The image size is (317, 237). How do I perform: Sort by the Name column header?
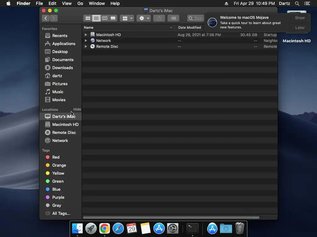pos(128,27)
